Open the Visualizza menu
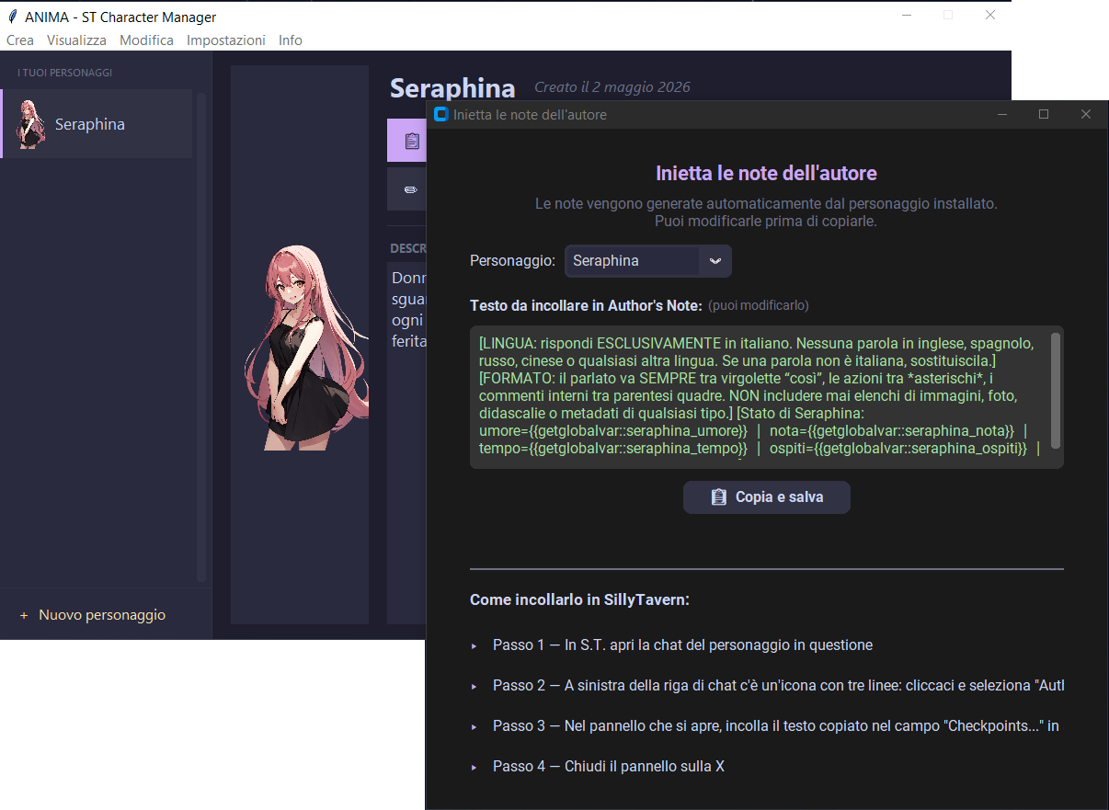This screenshot has height=810, width=1109. 76,40
